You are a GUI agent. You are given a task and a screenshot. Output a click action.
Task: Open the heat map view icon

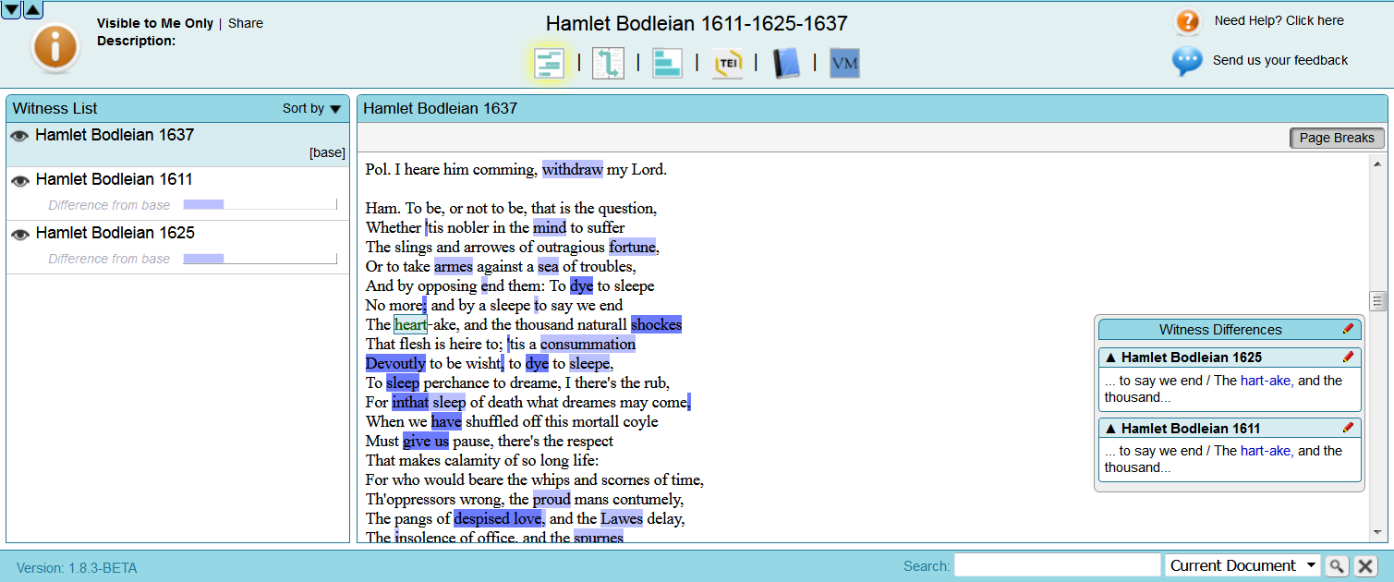tap(550, 63)
